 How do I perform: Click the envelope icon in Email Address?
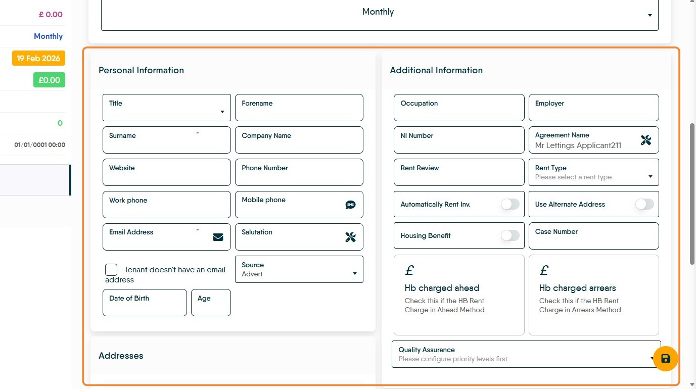[218, 237]
